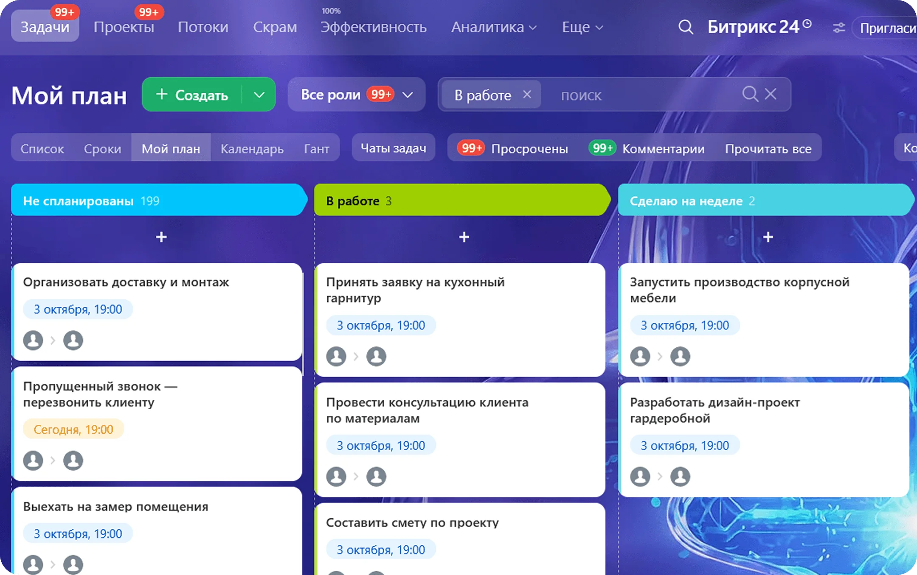Open Эффективность section
Screen dimensions: 917x575
[x=374, y=27]
